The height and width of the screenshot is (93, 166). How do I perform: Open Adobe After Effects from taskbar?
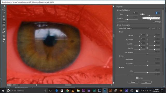click(89, 91)
